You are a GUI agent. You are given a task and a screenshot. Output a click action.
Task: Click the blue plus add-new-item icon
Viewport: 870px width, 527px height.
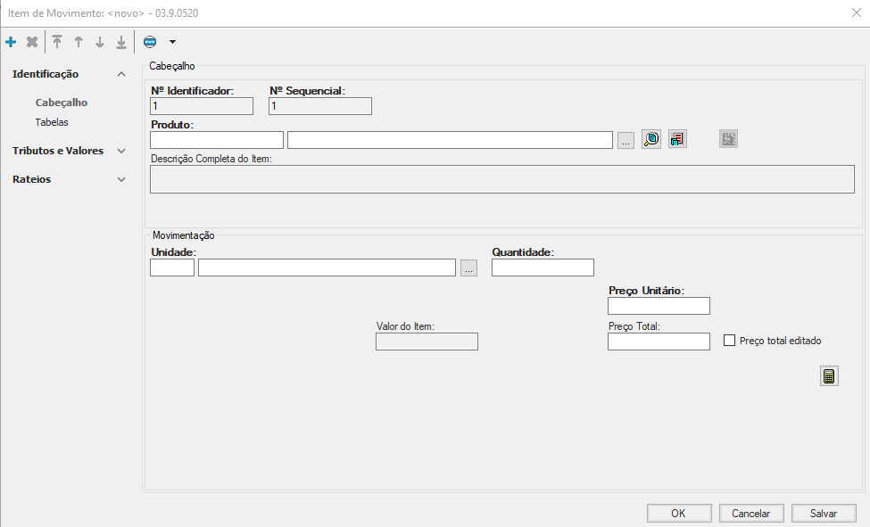(11, 42)
